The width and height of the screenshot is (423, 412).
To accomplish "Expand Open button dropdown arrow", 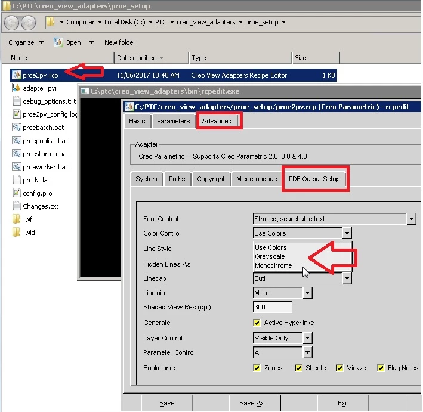I will [x=91, y=42].
